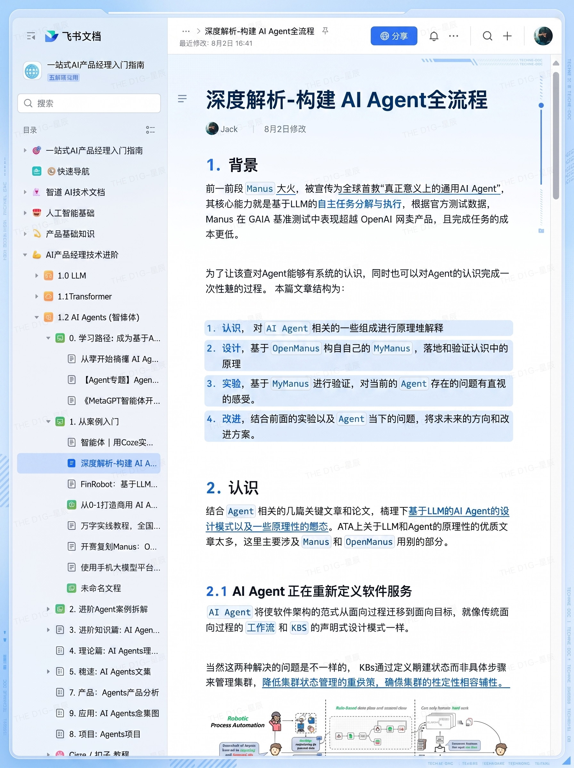Click the breadcrumb title 深度解析-构建 AI Agent全流程
Image resolution: width=574 pixels, height=768 pixels.
pyautogui.click(x=259, y=31)
